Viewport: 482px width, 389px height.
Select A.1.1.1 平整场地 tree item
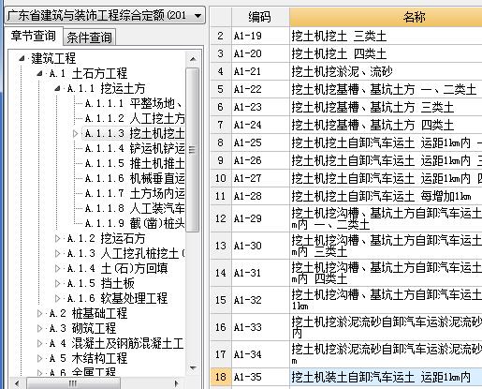coord(134,103)
